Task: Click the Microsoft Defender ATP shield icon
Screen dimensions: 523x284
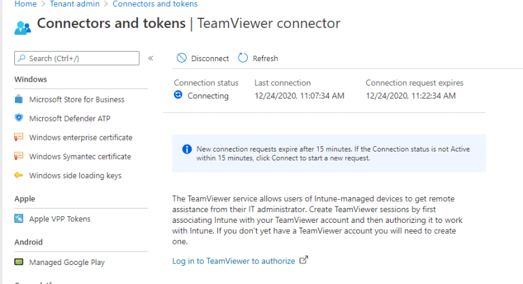Action: click(19, 118)
